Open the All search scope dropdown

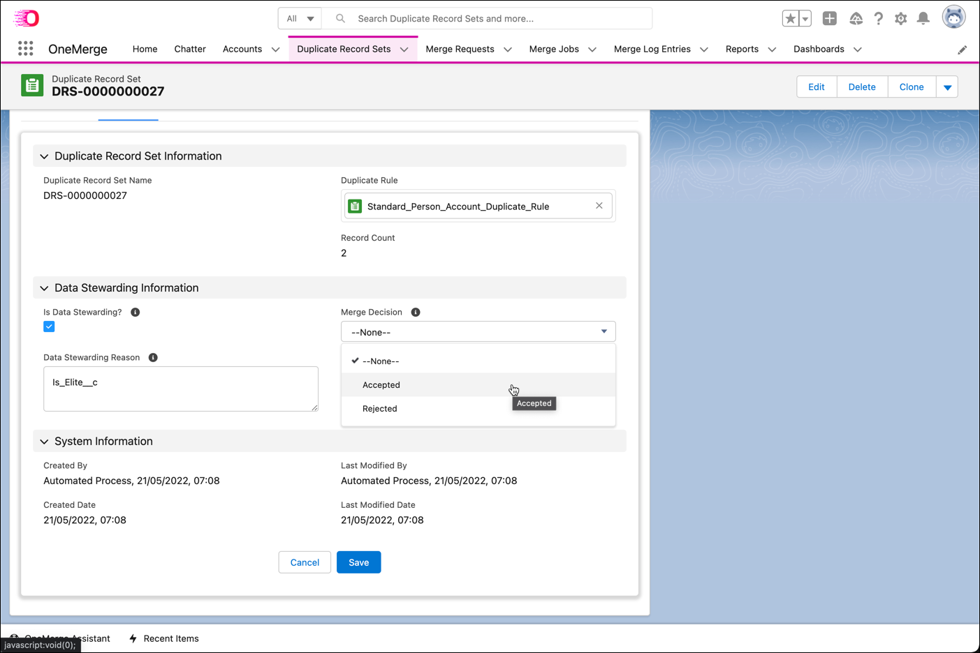point(299,18)
